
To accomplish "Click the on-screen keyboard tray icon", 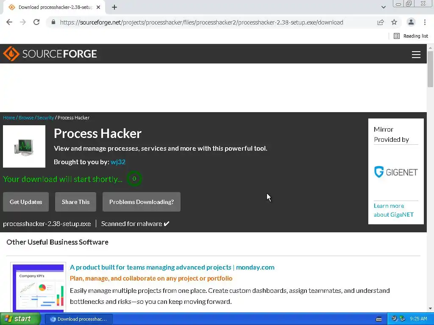I will [x=379, y=319].
